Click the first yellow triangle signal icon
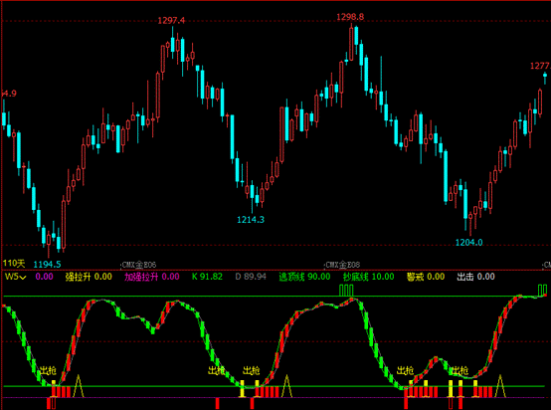Image resolution: width=551 pixels, height=410 pixels. [x=78, y=386]
